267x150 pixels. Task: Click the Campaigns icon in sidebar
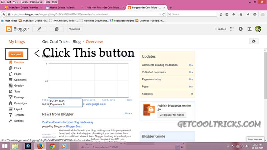click(x=11, y=103)
